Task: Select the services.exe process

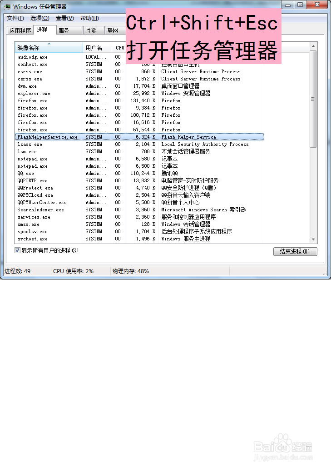Action: pos(139,217)
